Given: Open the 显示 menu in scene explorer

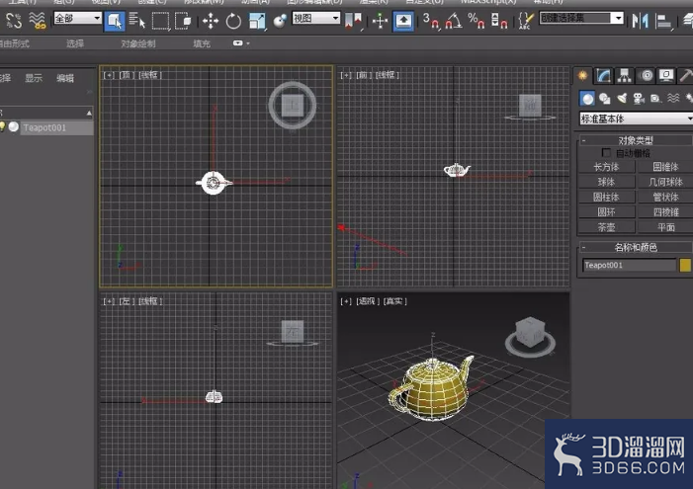Looking at the screenshot, I should pyautogui.click(x=34, y=78).
